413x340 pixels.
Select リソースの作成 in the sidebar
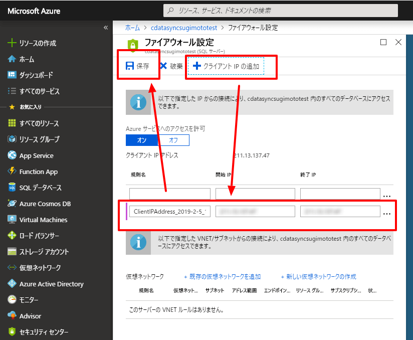point(38,43)
